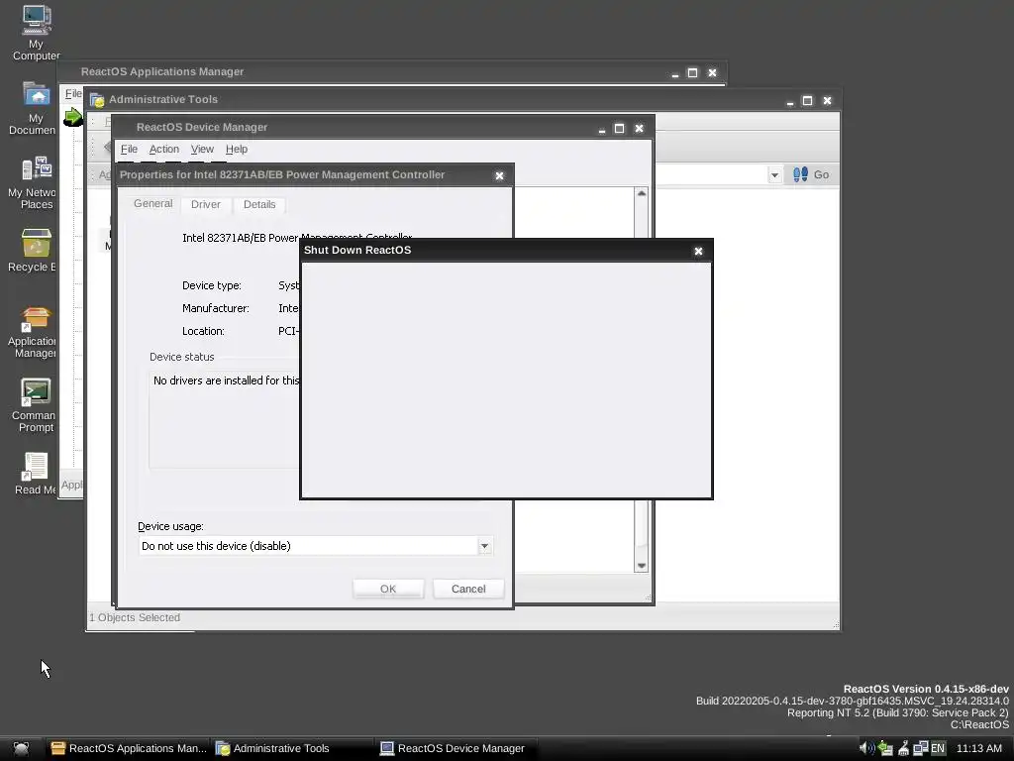Expand address bar dropdown in Administrative Tools
The image size is (1014, 761).
click(x=774, y=174)
